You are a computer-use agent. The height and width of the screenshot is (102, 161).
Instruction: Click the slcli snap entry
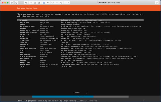coord(80,50)
